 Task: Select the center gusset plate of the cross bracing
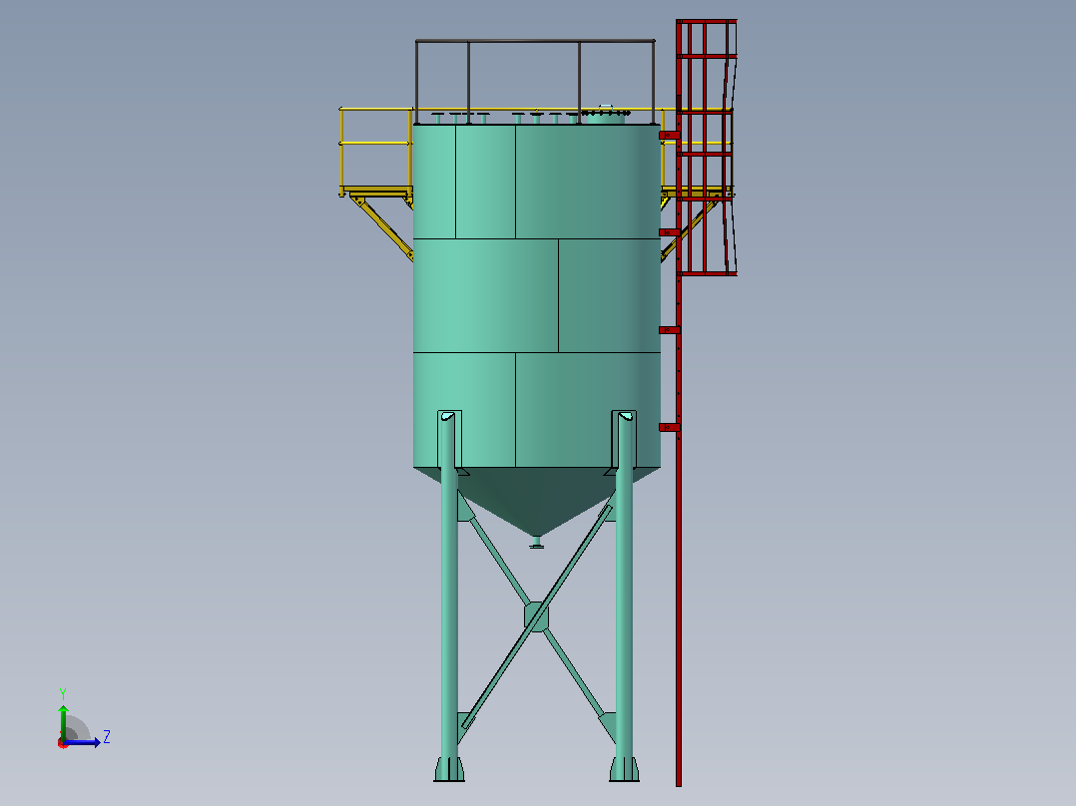(536, 616)
